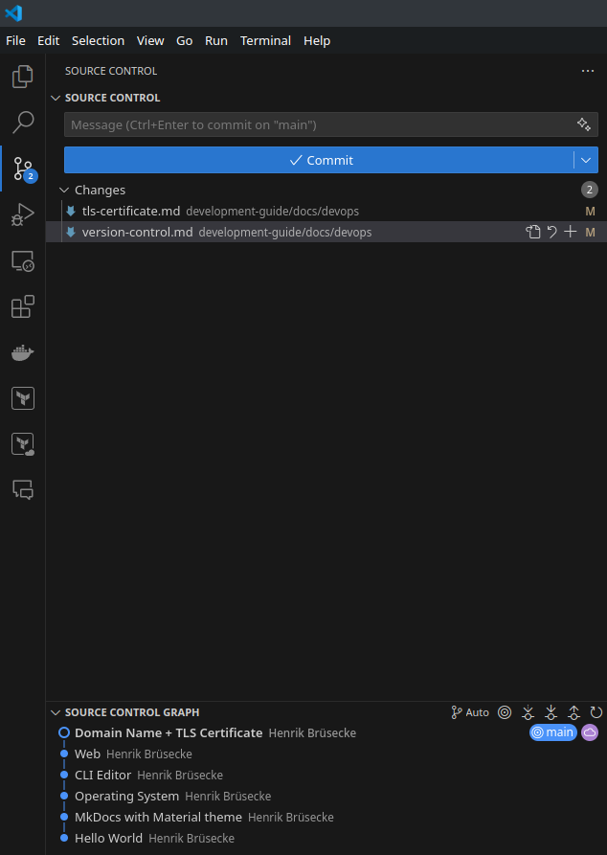Go to current history item target icon
Image resolution: width=607 pixels, height=855 pixels.
pyautogui.click(x=505, y=712)
